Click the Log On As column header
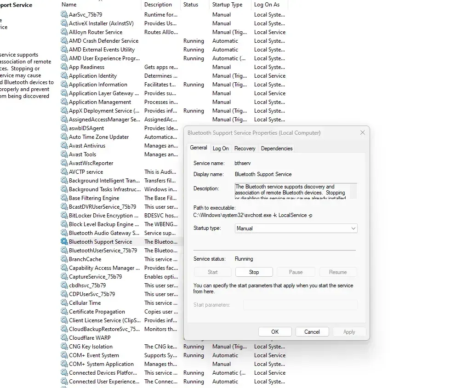Image resolution: width=467 pixels, height=388 pixels. coord(267,5)
